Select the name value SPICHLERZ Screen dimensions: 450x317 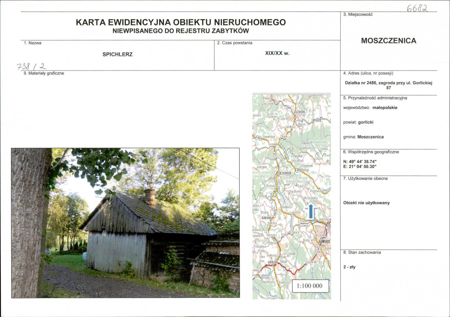click(117, 54)
